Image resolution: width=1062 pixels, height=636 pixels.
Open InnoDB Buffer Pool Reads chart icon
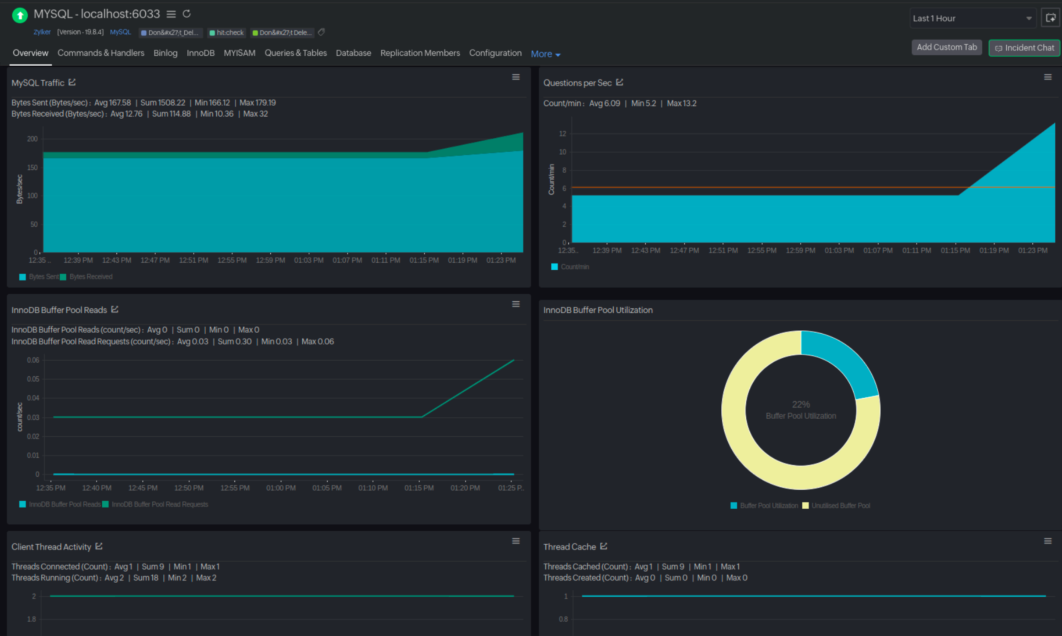click(115, 309)
